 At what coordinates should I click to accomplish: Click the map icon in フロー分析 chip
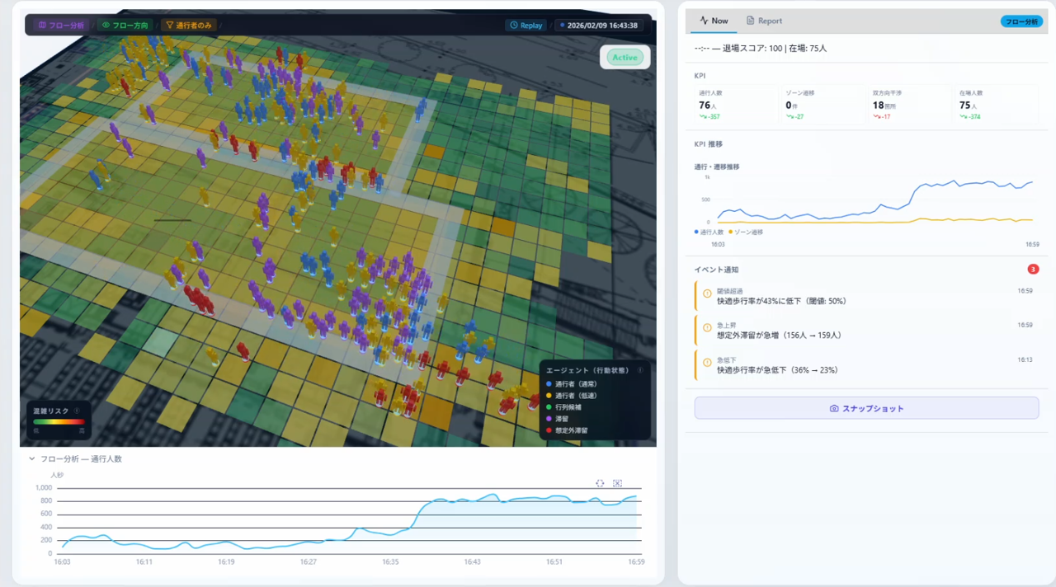point(41,26)
